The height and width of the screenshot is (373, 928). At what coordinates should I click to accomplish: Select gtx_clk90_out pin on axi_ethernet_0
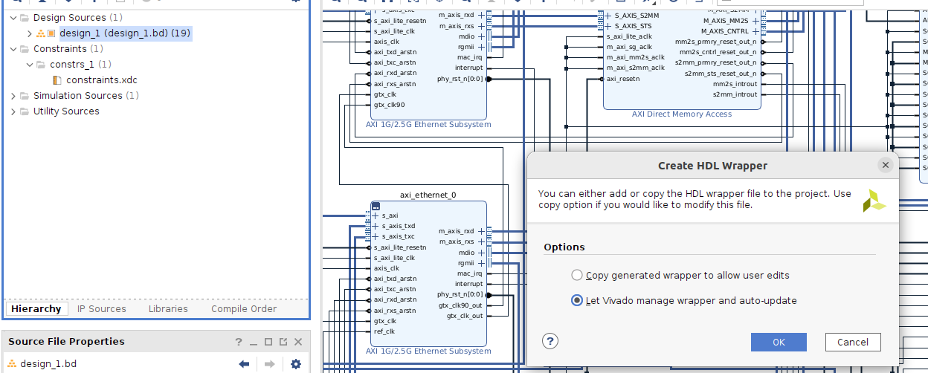pos(460,305)
